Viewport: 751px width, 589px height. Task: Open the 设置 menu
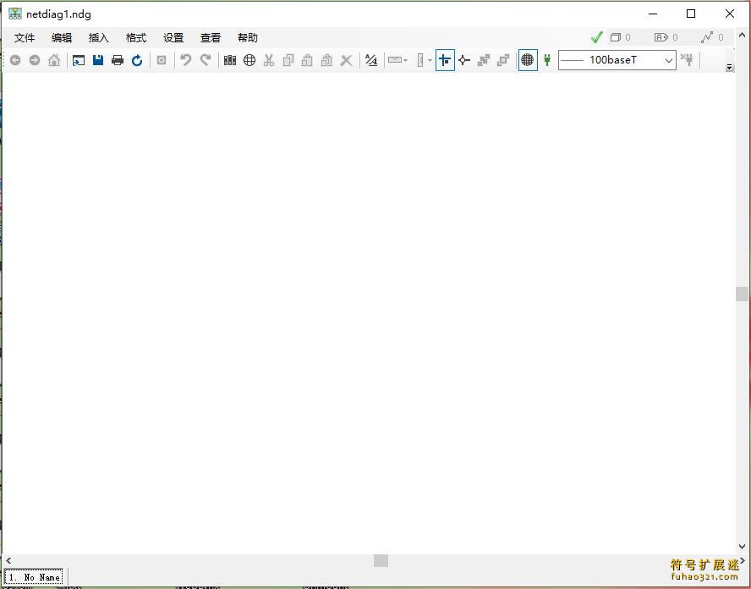(x=173, y=37)
